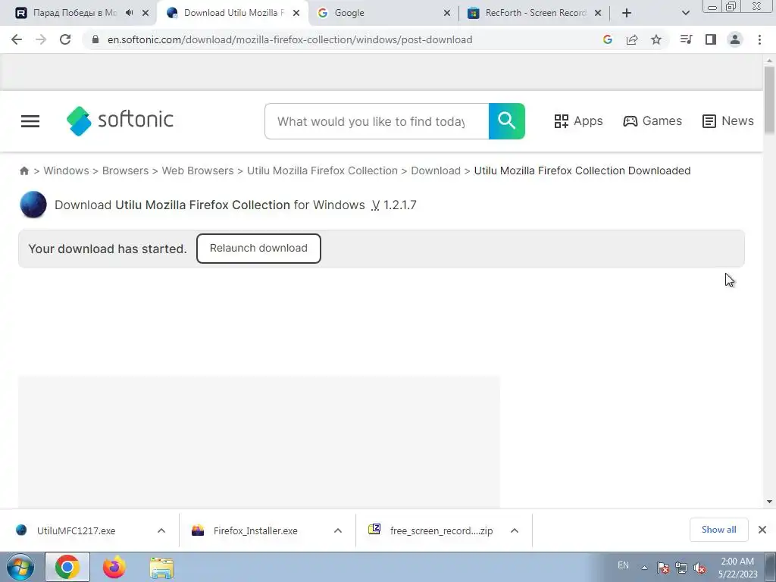
Task: Open the media control icon in toolbar
Action: click(x=687, y=39)
